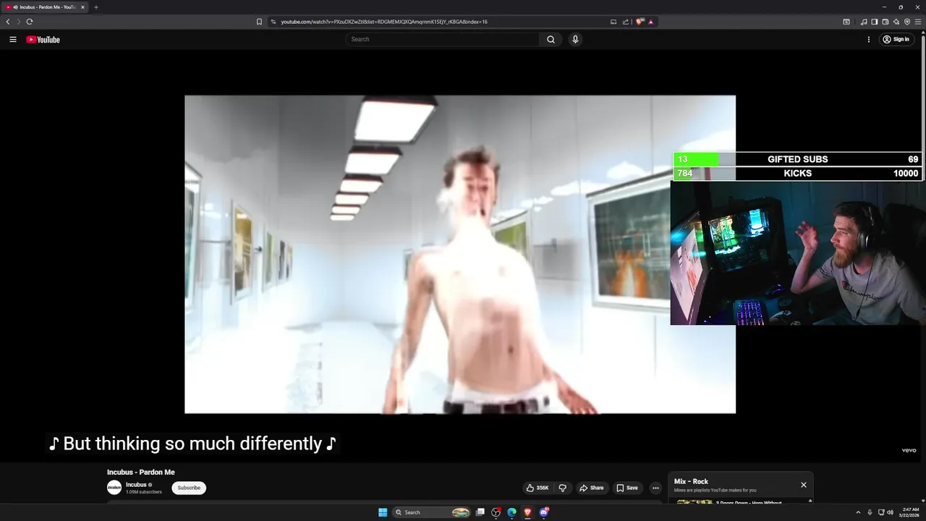Open Brave browser taskbar icon
The height and width of the screenshot is (521, 926).
[x=527, y=512]
